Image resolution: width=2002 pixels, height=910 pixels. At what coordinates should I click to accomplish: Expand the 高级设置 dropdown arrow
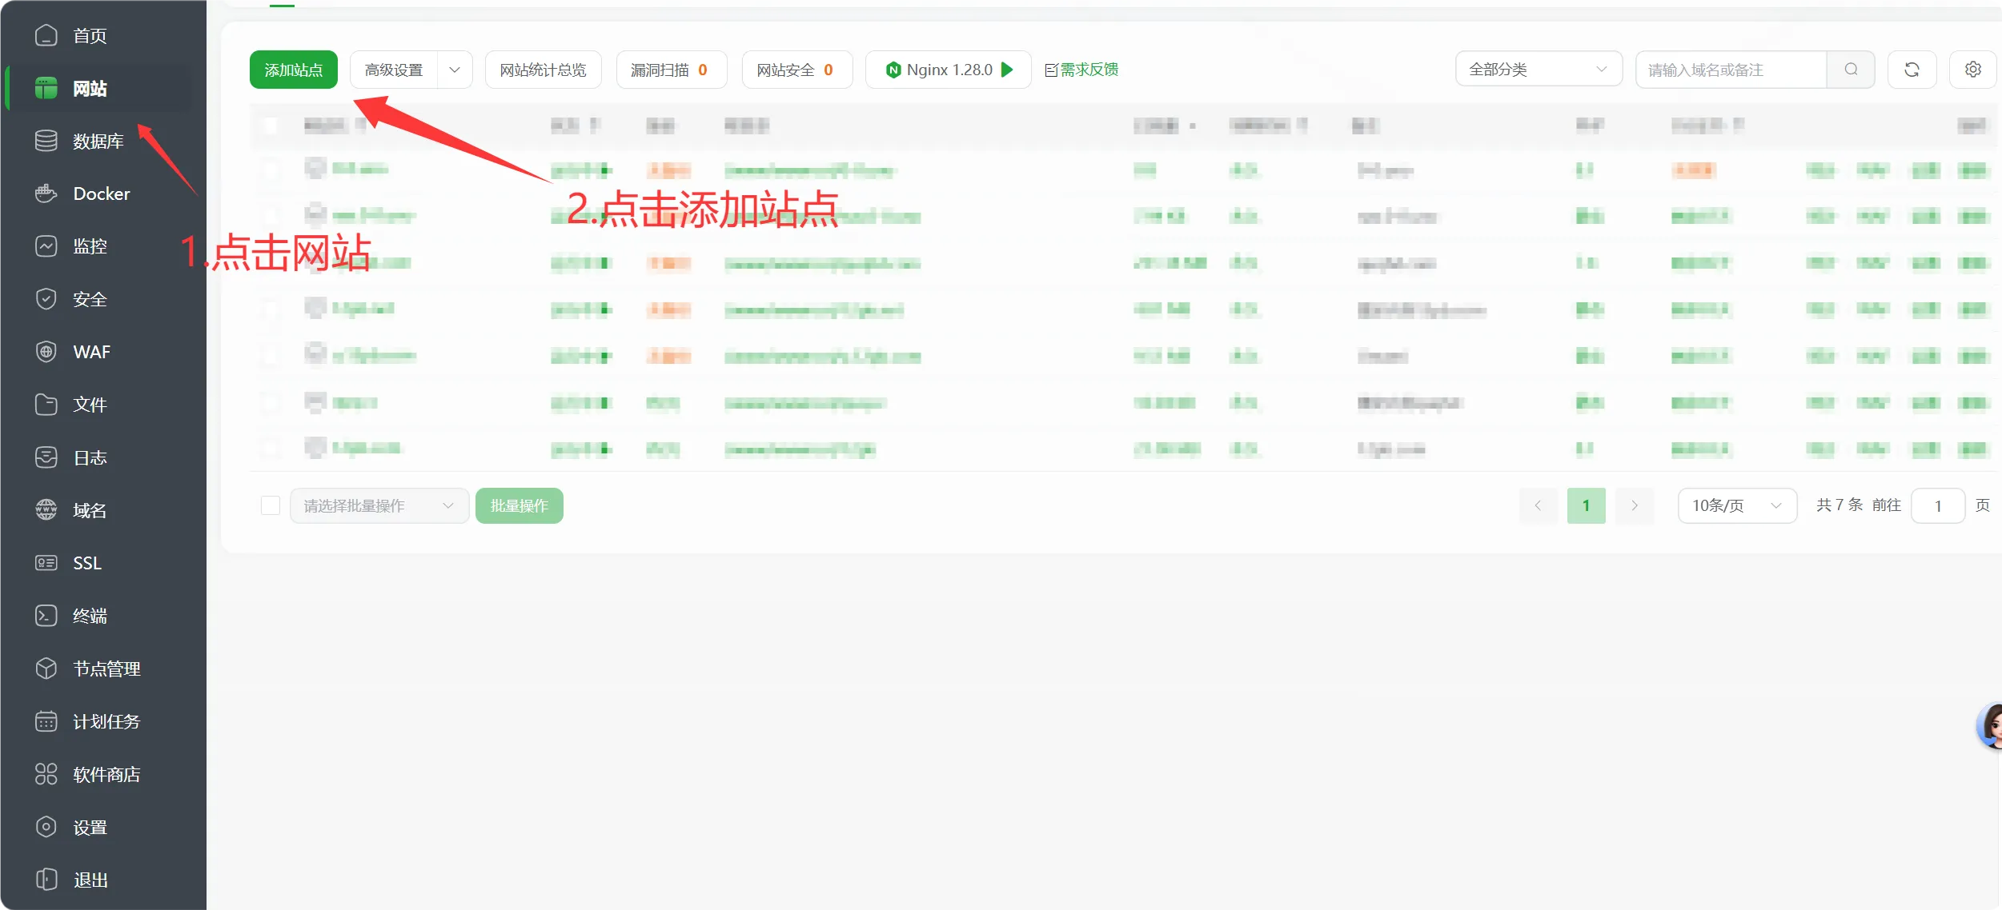454,70
